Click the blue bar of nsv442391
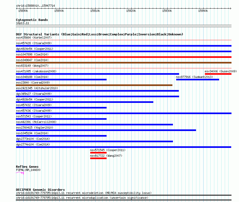This screenshot has height=202, width=239. pos(94,125)
